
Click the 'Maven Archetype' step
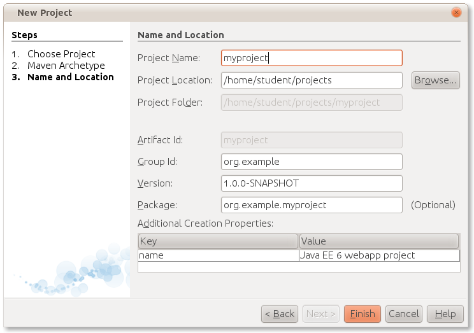point(66,66)
